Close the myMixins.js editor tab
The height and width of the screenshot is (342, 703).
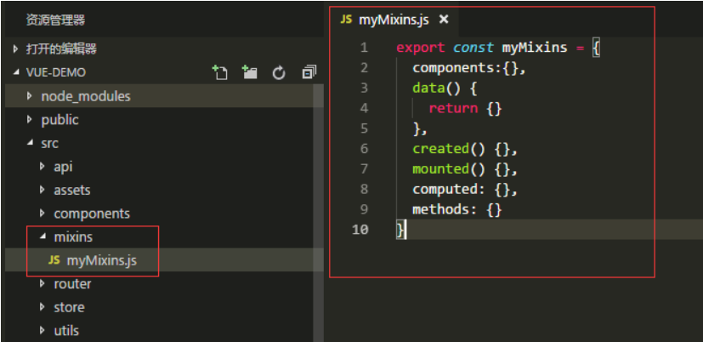point(443,18)
